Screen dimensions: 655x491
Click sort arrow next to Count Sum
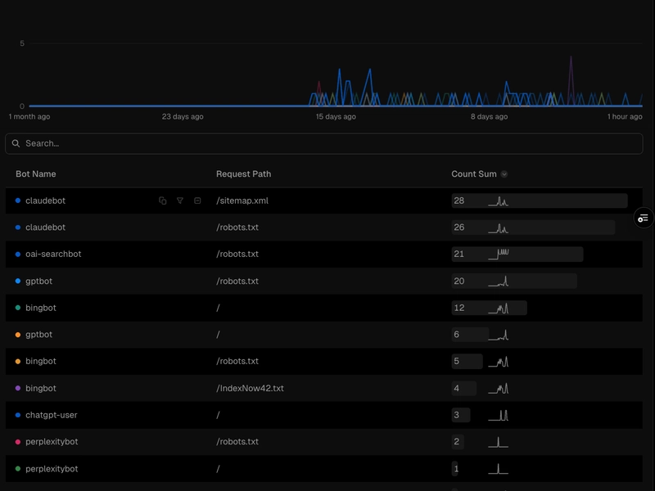504,174
